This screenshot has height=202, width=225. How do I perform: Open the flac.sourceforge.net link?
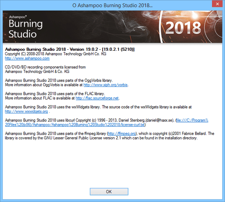tap(97, 98)
